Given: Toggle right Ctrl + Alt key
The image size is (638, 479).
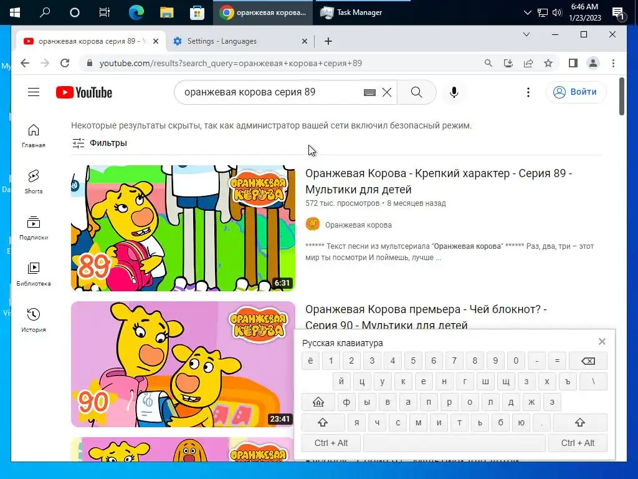Looking at the screenshot, I should pos(578,443).
